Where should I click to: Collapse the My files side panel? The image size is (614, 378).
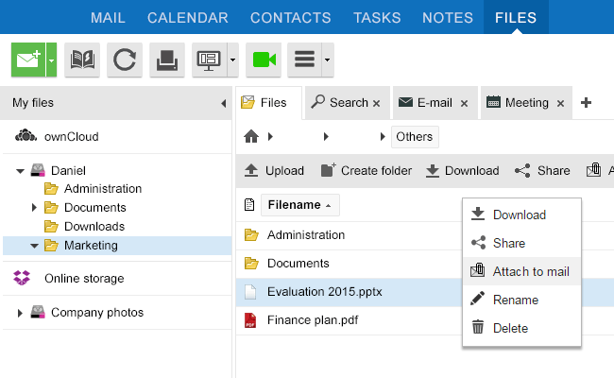click(224, 103)
